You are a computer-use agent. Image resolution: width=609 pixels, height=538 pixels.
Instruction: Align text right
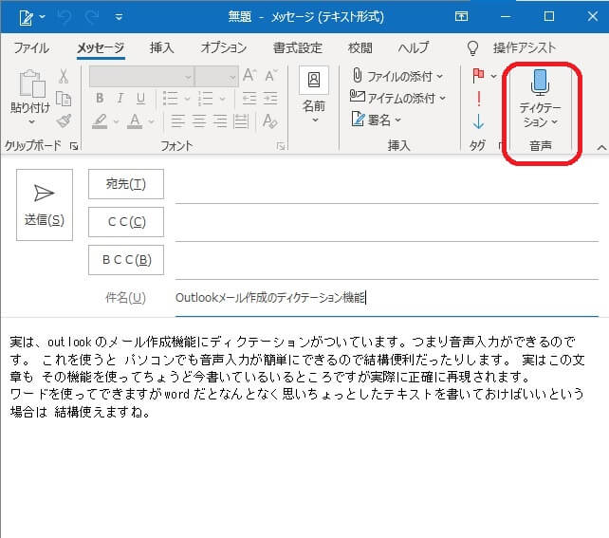(220, 121)
